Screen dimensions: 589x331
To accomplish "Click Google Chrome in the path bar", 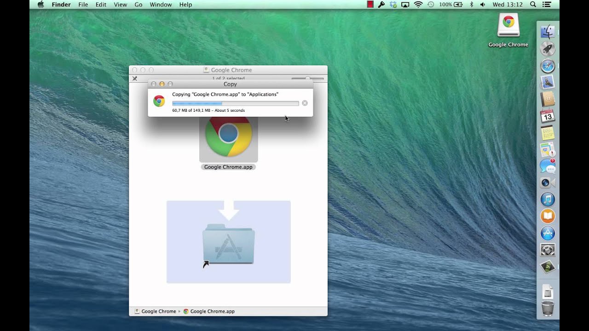I will click(155, 311).
